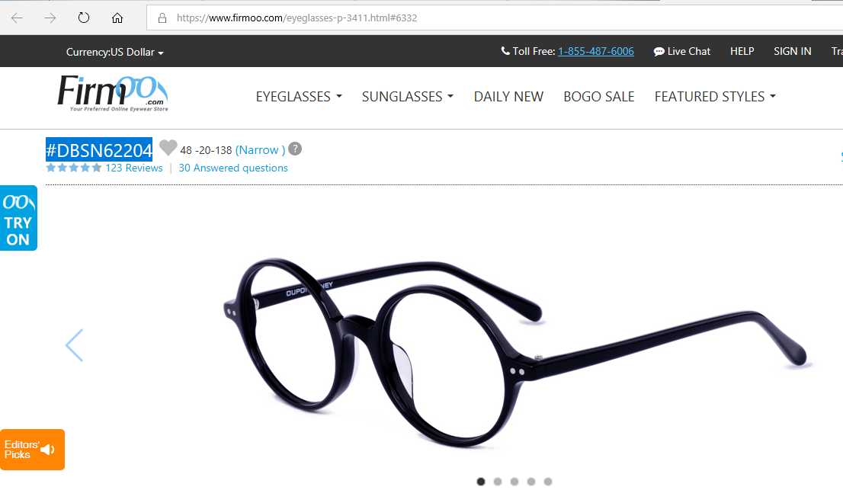843x503 pixels.
Task: Expand the EYEGLASSES menu
Action: [299, 97]
